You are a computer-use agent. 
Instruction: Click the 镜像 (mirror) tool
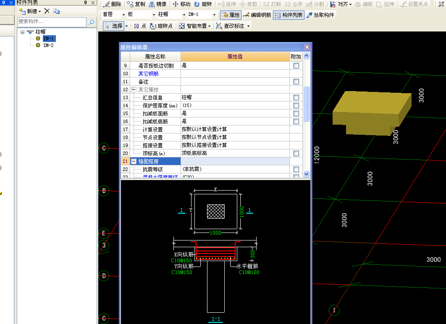157,4
